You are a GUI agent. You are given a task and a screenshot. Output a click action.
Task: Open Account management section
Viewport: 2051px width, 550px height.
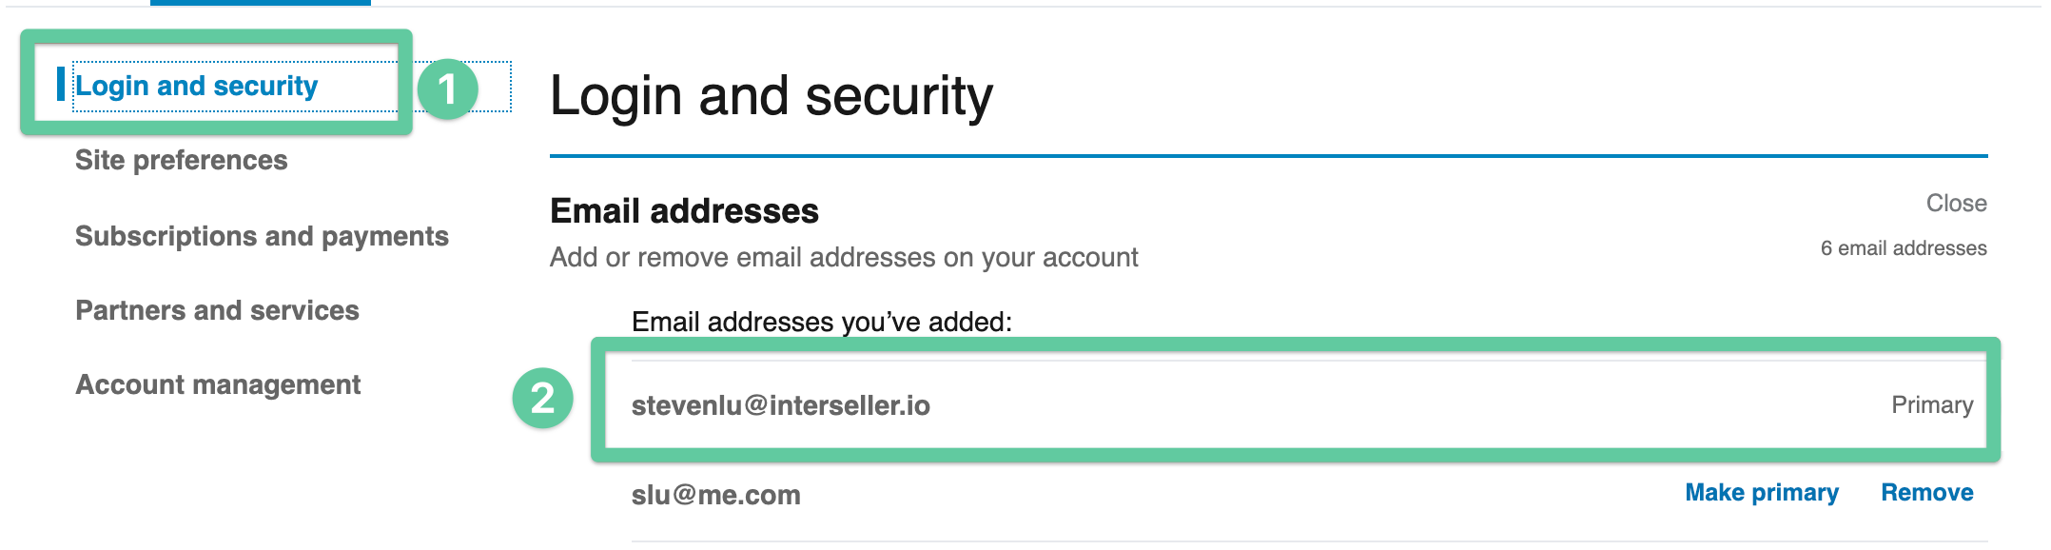click(x=218, y=384)
